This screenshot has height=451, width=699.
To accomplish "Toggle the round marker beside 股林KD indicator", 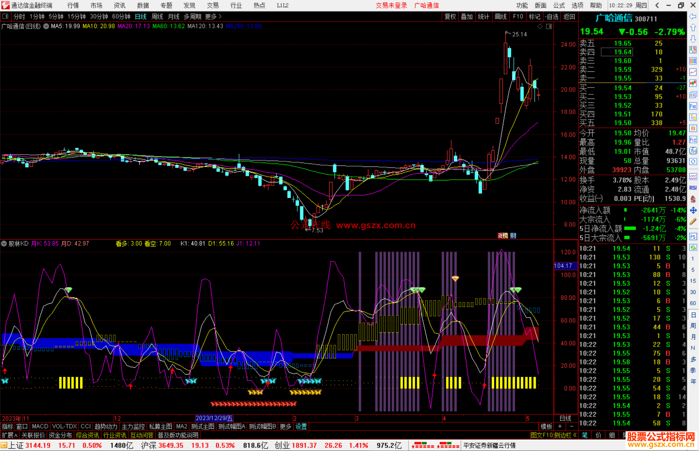I will tap(4, 243).
